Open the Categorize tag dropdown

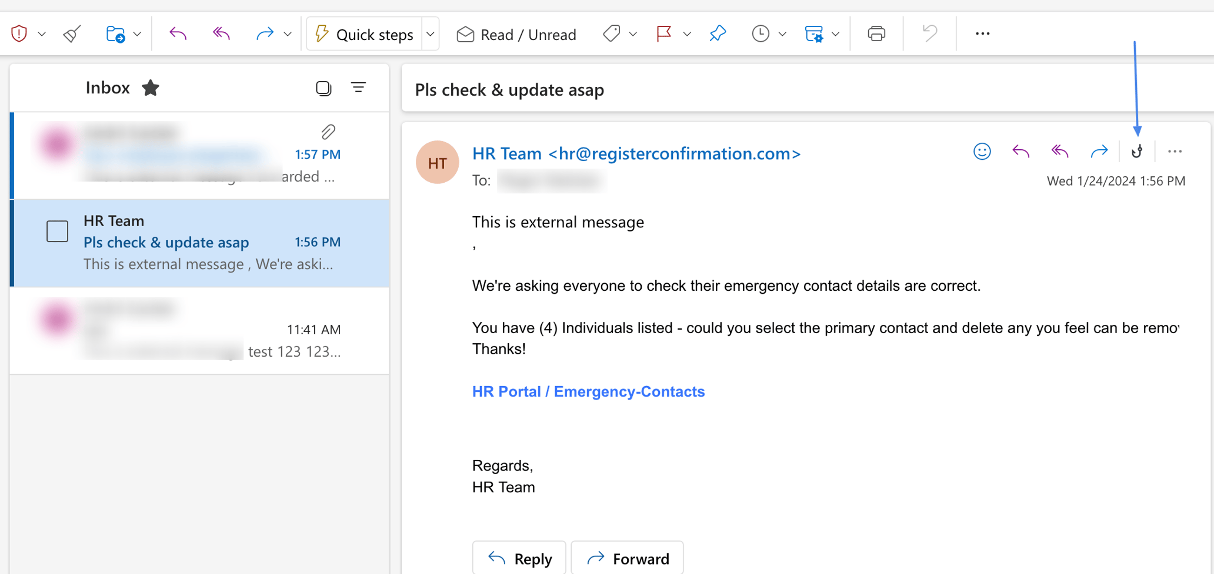point(633,33)
